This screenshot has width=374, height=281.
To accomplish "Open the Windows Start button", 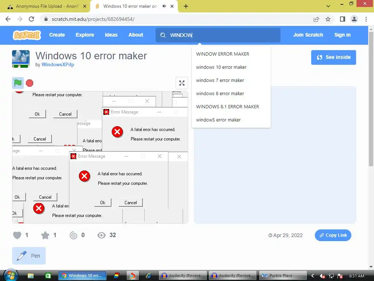I will coord(10,275).
